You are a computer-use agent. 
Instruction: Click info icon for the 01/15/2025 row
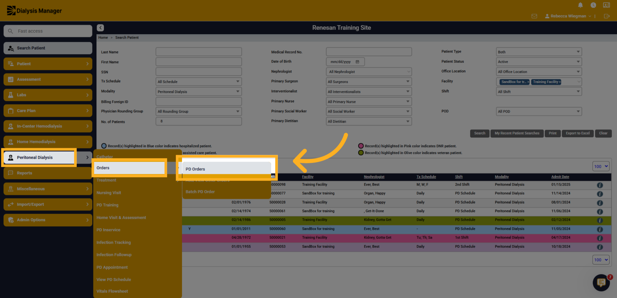click(x=600, y=185)
